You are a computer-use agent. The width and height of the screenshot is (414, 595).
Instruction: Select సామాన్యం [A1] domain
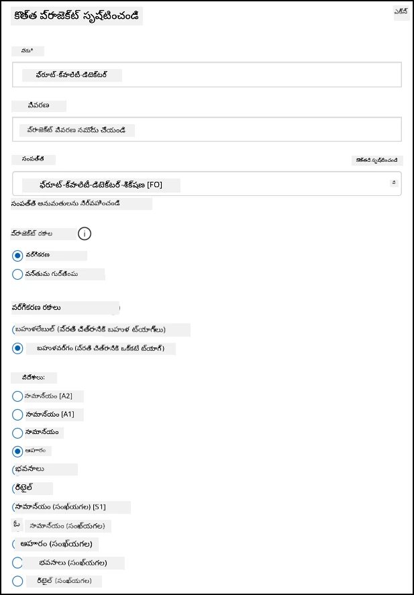click(x=17, y=415)
